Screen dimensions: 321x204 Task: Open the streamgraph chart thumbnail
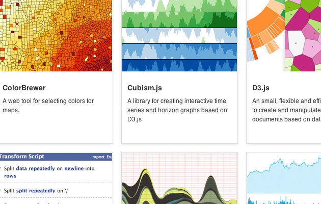click(x=179, y=178)
